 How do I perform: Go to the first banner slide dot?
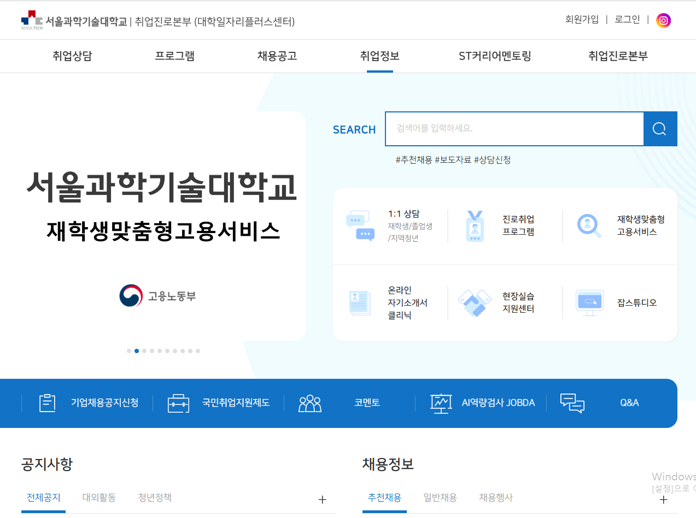pos(129,351)
